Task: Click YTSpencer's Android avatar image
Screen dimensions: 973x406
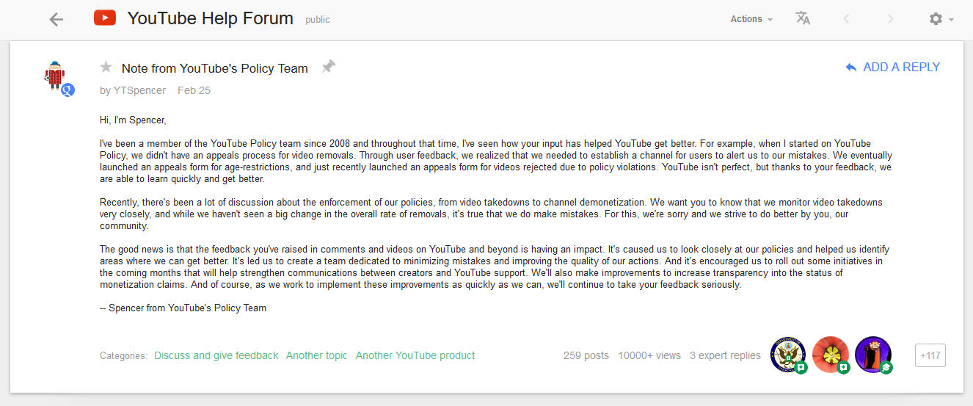Action: point(56,76)
